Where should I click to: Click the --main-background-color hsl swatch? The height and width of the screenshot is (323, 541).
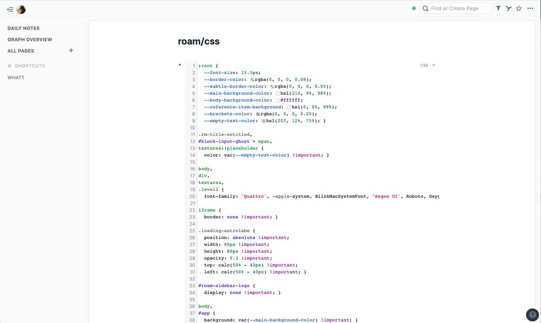point(278,93)
